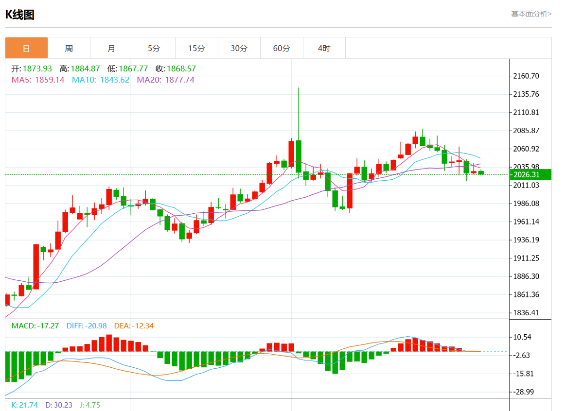Click the latest small green candlestick
The image size is (565, 411).
(x=481, y=173)
